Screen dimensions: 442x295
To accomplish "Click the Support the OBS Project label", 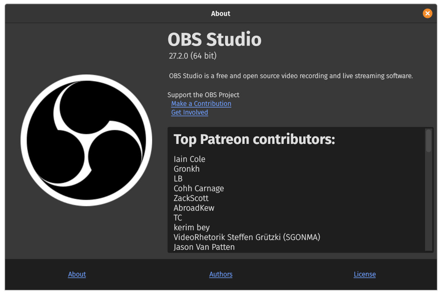I will pos(204,95).
